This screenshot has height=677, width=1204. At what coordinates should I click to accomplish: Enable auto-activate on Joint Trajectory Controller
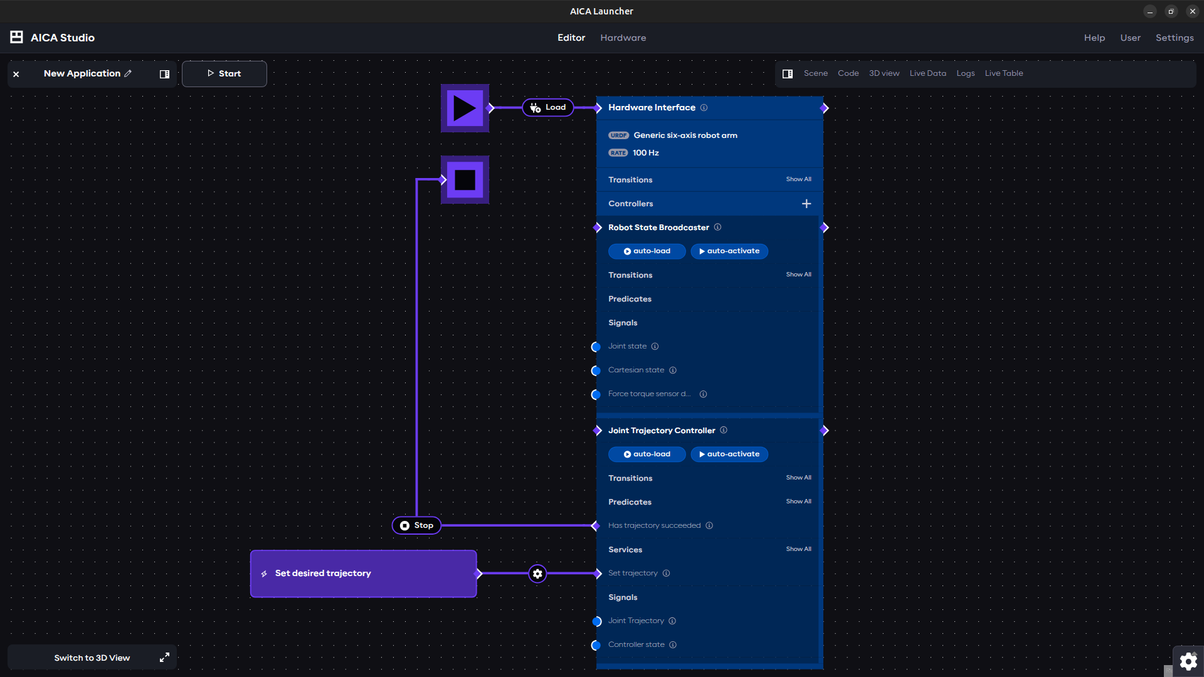pyautogui.click(x=729, y=454)
